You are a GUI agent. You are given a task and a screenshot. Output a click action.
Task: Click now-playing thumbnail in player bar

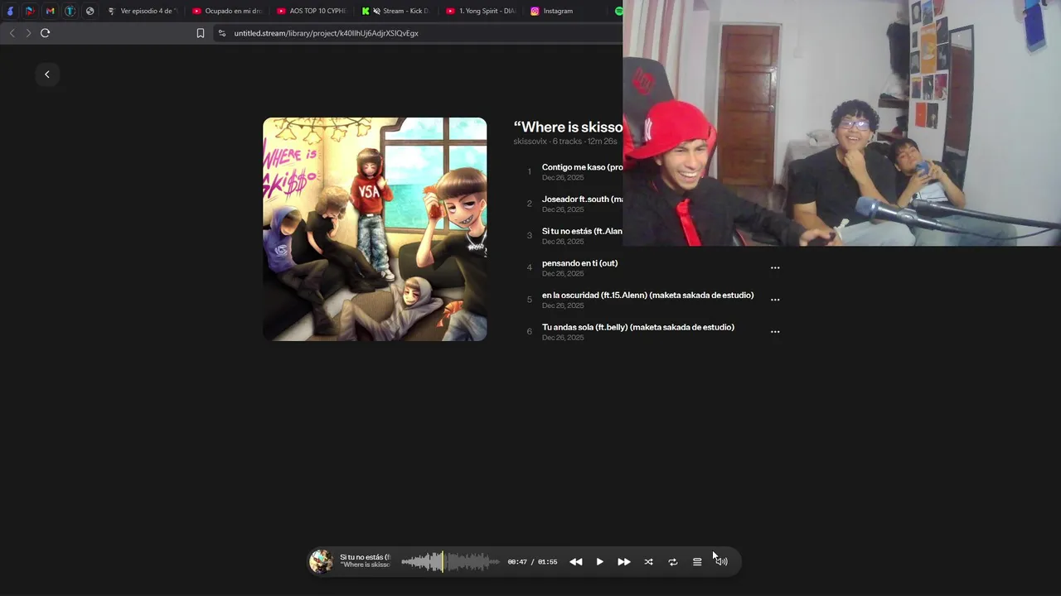pos(321,562)
